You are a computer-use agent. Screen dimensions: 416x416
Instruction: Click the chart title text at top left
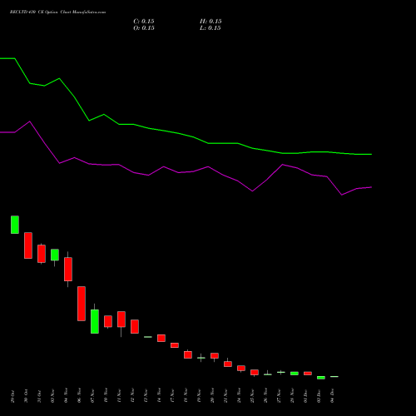57,12
